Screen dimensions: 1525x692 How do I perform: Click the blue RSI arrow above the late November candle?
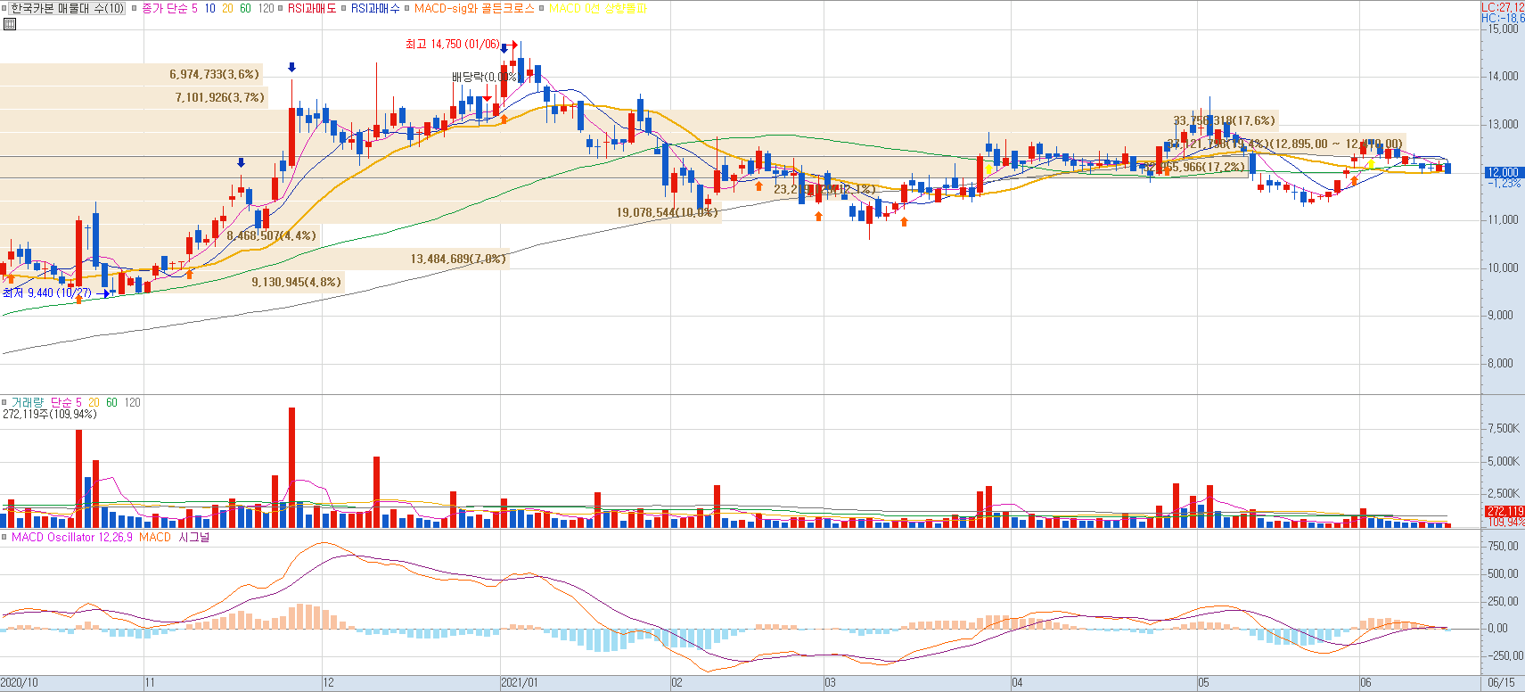point(291,68)
